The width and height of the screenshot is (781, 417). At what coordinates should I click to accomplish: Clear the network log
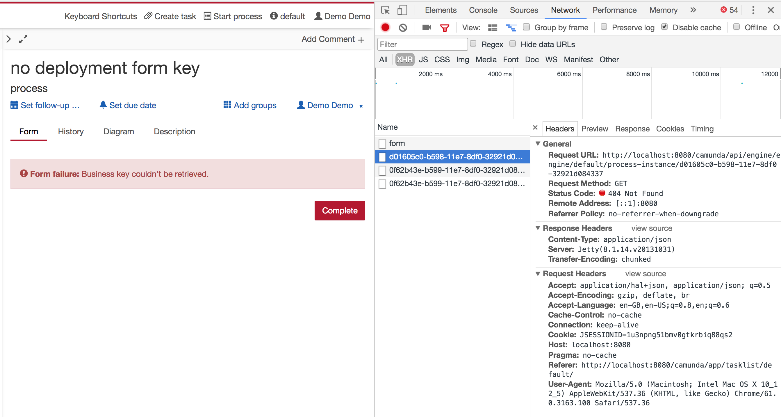[403, 28]
